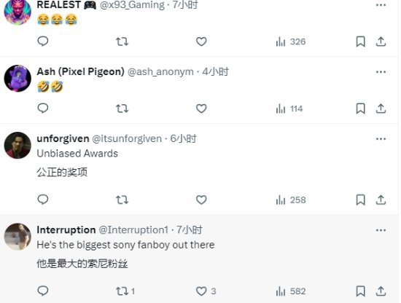Screen dimensions: 401x303
Task: Open the @itsunforgiven profile handle
Action: tap(127, 138)
